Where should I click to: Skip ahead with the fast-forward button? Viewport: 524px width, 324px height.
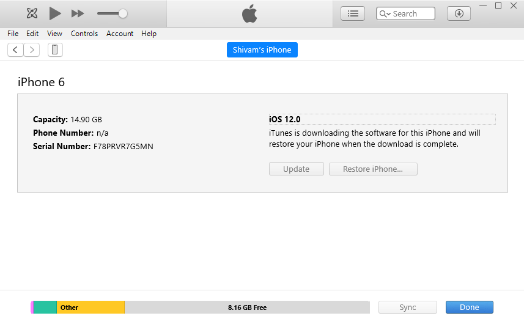[x=78, y=13]
